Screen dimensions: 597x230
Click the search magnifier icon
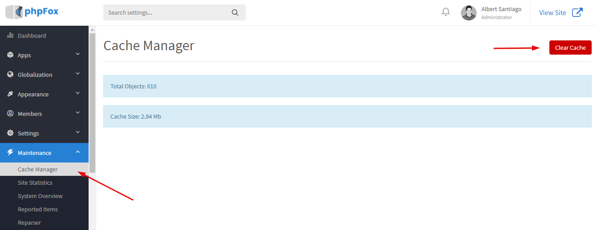coord(235,12)
